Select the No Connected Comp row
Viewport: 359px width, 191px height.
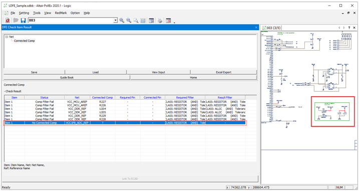pos(125,123)
